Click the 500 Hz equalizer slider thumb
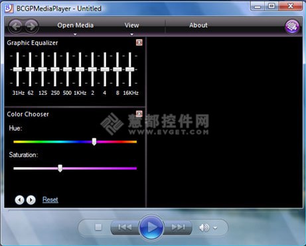This screenshot has height=246, width=306. [x=68, y=70]
